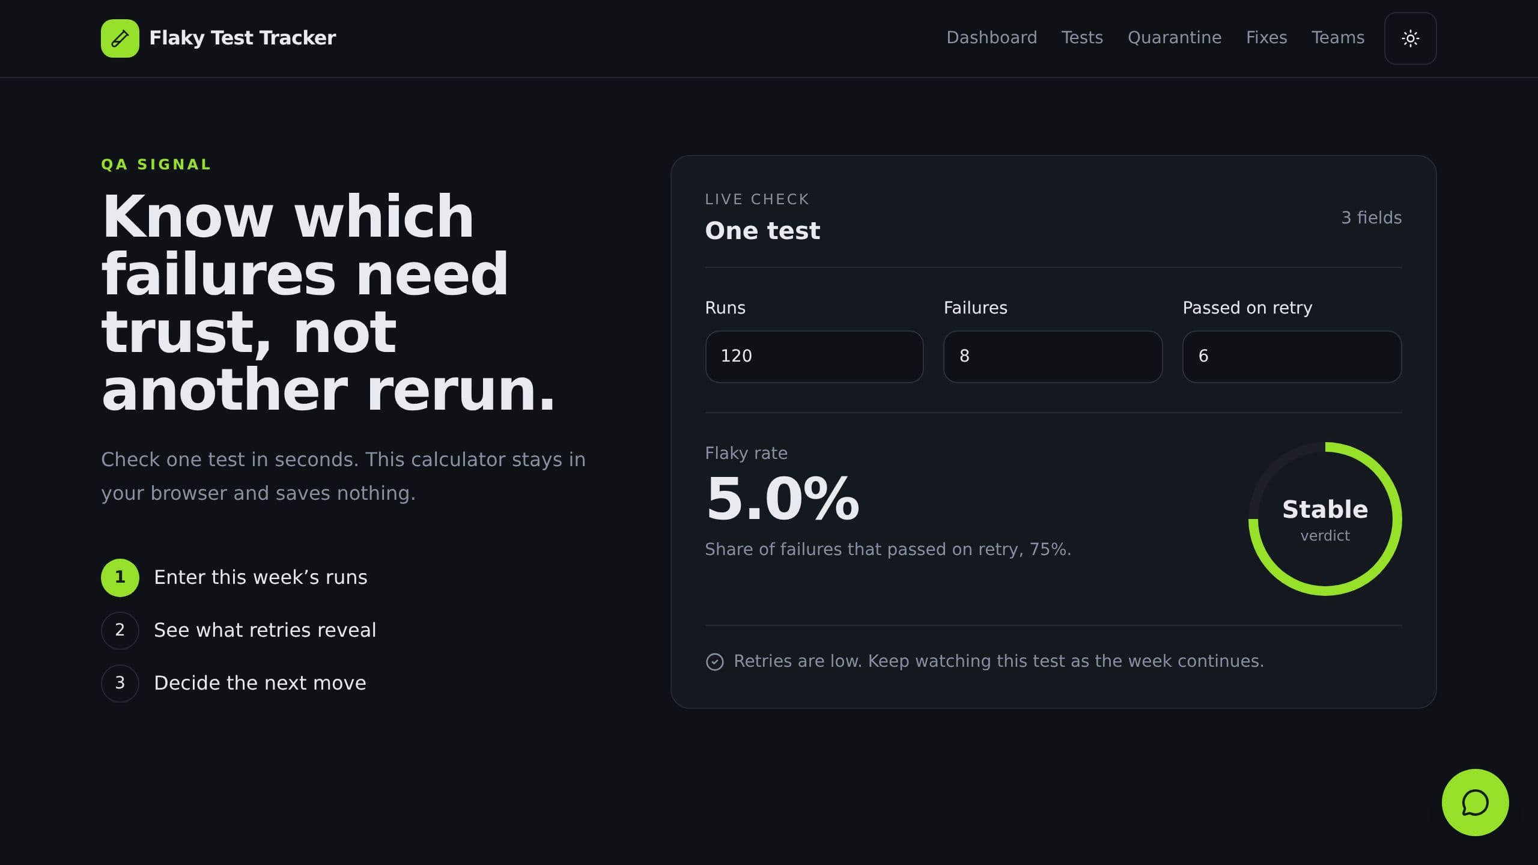Viewport: 1538px width, 865px height.
Task: Click the green Flaky Test Tracker logo icon
Action: click(120, 38)
